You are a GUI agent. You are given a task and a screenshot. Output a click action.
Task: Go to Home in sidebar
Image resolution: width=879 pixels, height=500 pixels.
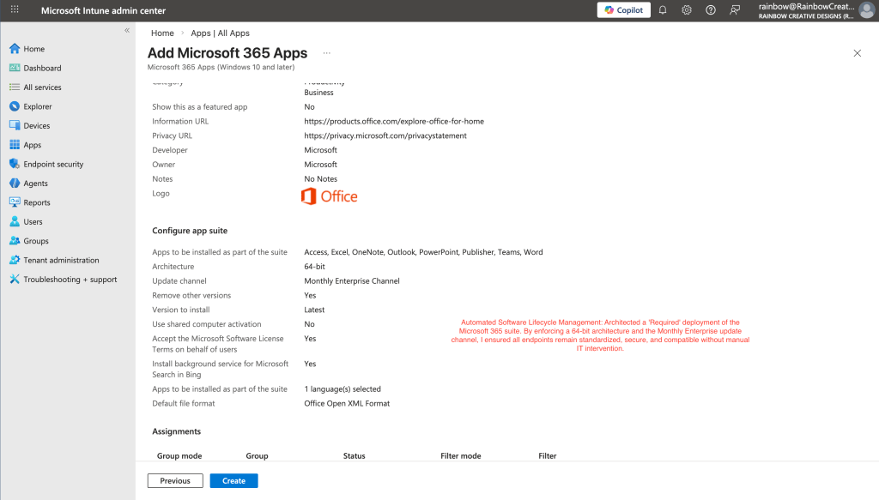(34, 49)
